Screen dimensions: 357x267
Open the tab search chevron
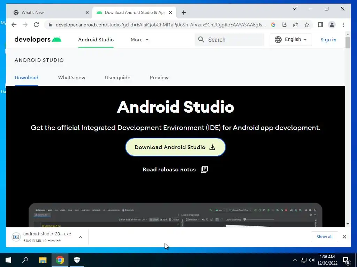[x=294, y=9]
